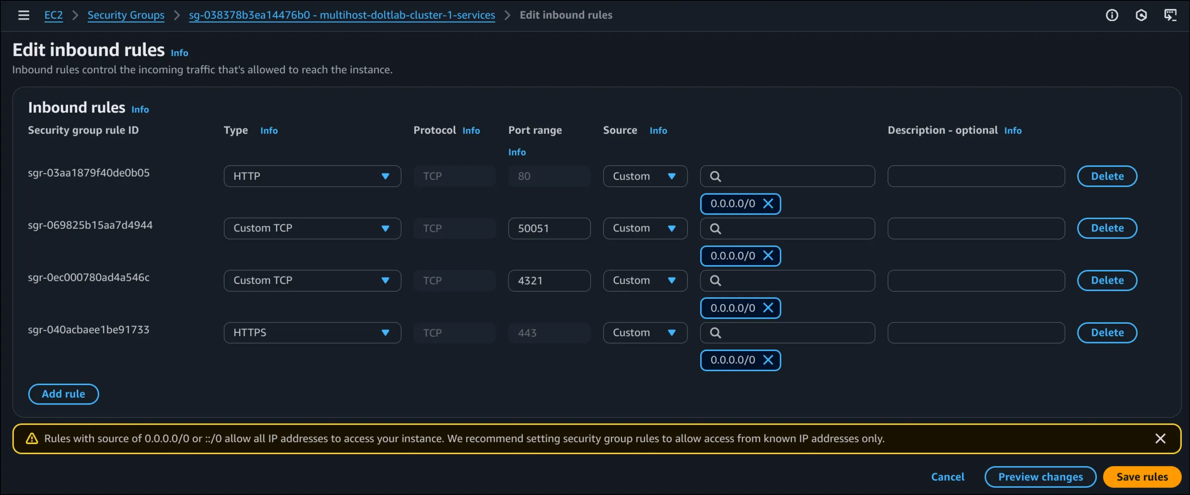Open the CloudShell screen icon in header

pos(1170,15)
